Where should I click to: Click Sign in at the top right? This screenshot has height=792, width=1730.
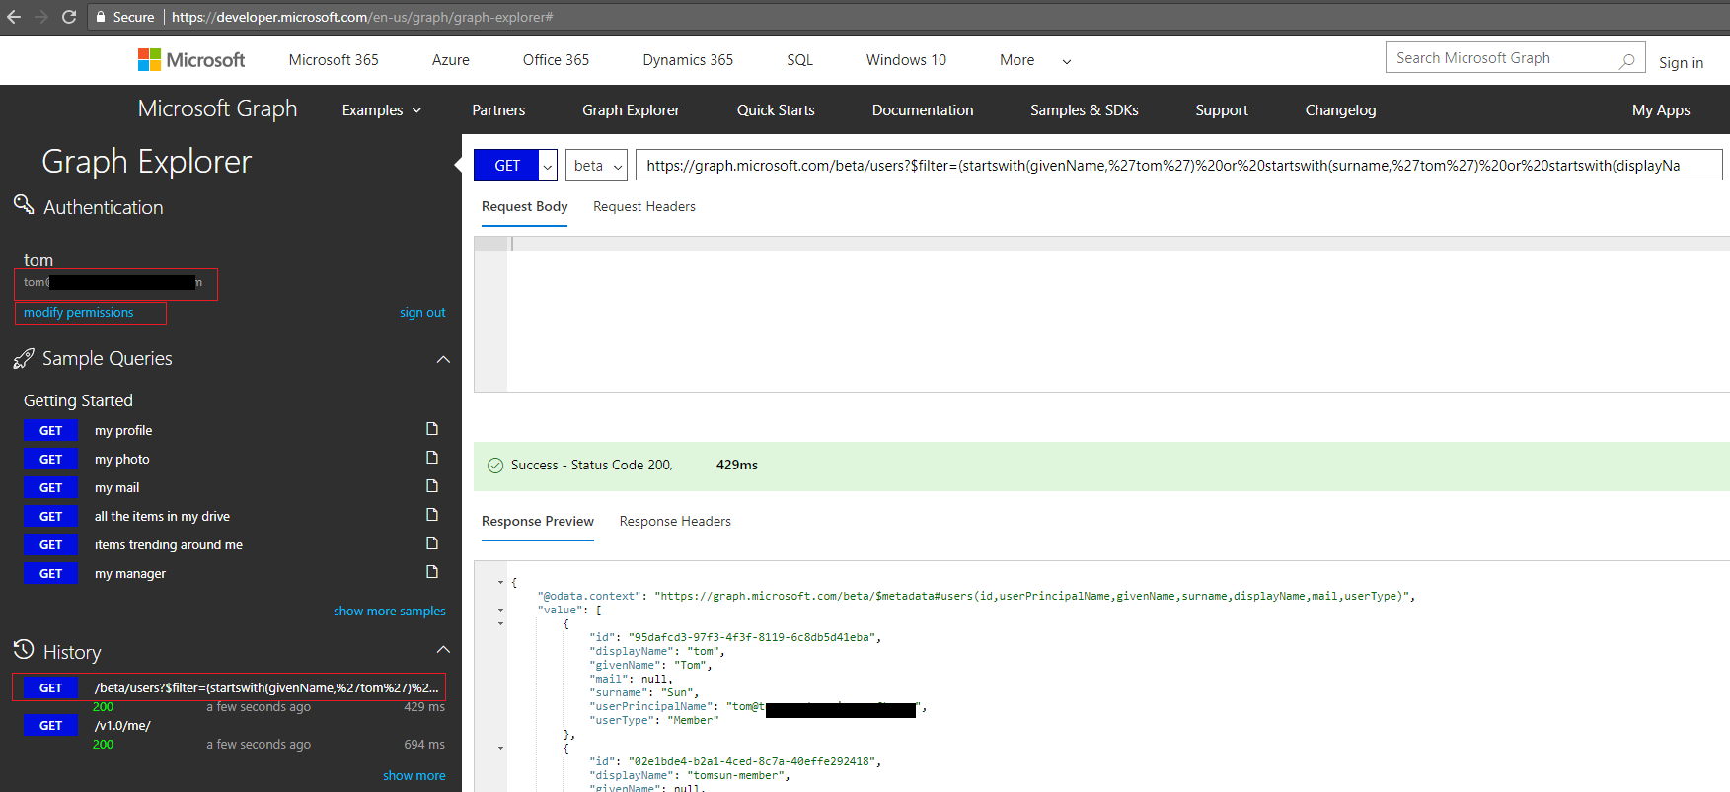point(1681,62)
